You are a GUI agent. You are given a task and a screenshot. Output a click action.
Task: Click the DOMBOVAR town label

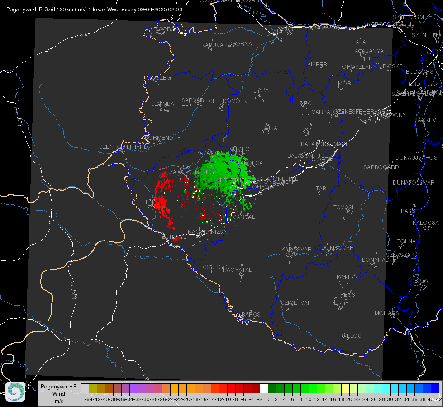tap(337, 248)
